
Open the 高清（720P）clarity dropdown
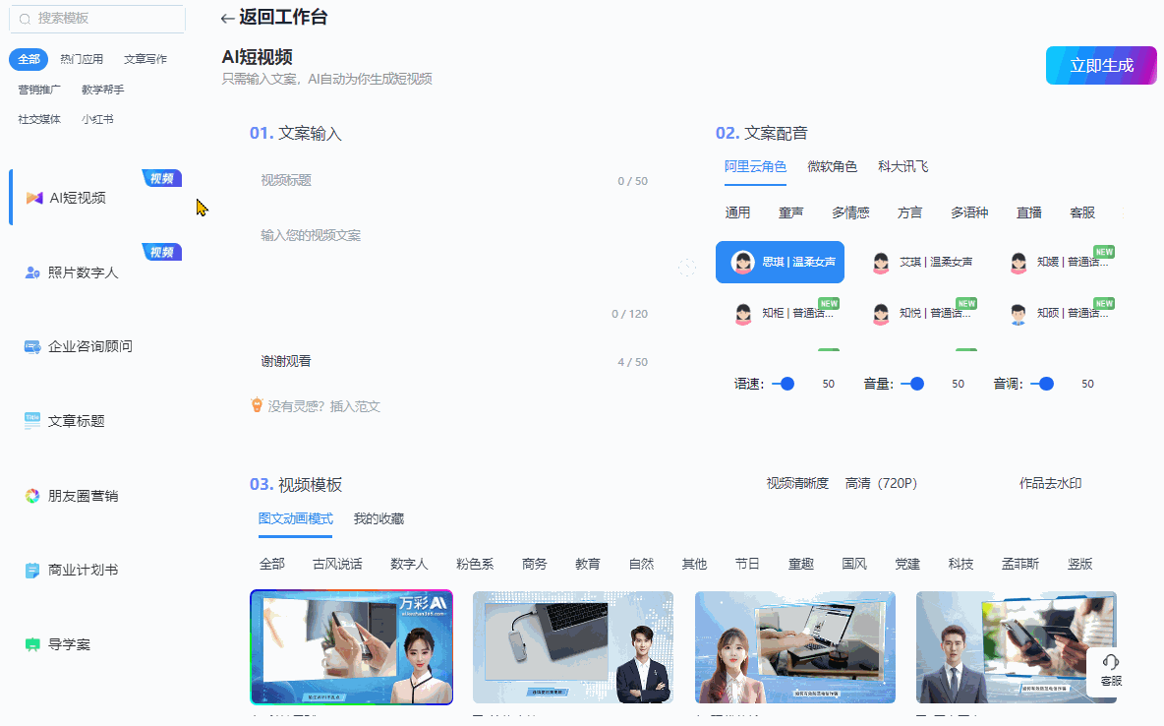(882, 483)
